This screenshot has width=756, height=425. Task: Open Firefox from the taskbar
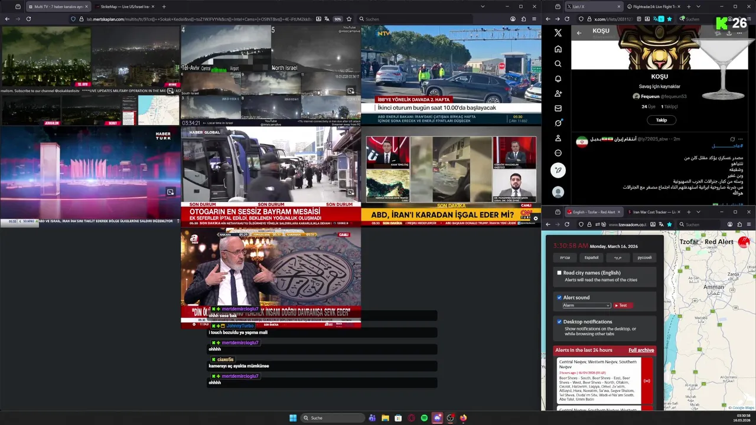pyautogui.click(x=463, y=418)
